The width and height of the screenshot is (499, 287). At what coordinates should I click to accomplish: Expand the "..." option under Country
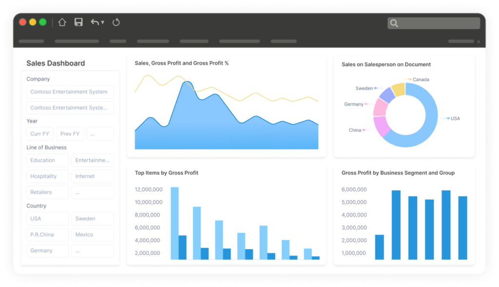pyautogui.click(x=93, y=250)
